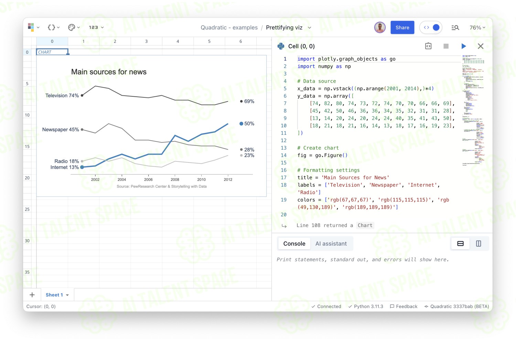Screen dimensions: 516x344
Task: Open the palette formatting menu
Action: click(x=74, y=28)
